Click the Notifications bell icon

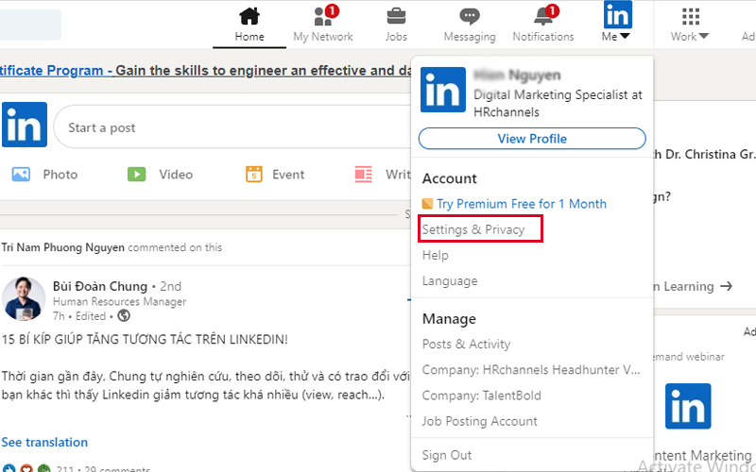(542, 17)
